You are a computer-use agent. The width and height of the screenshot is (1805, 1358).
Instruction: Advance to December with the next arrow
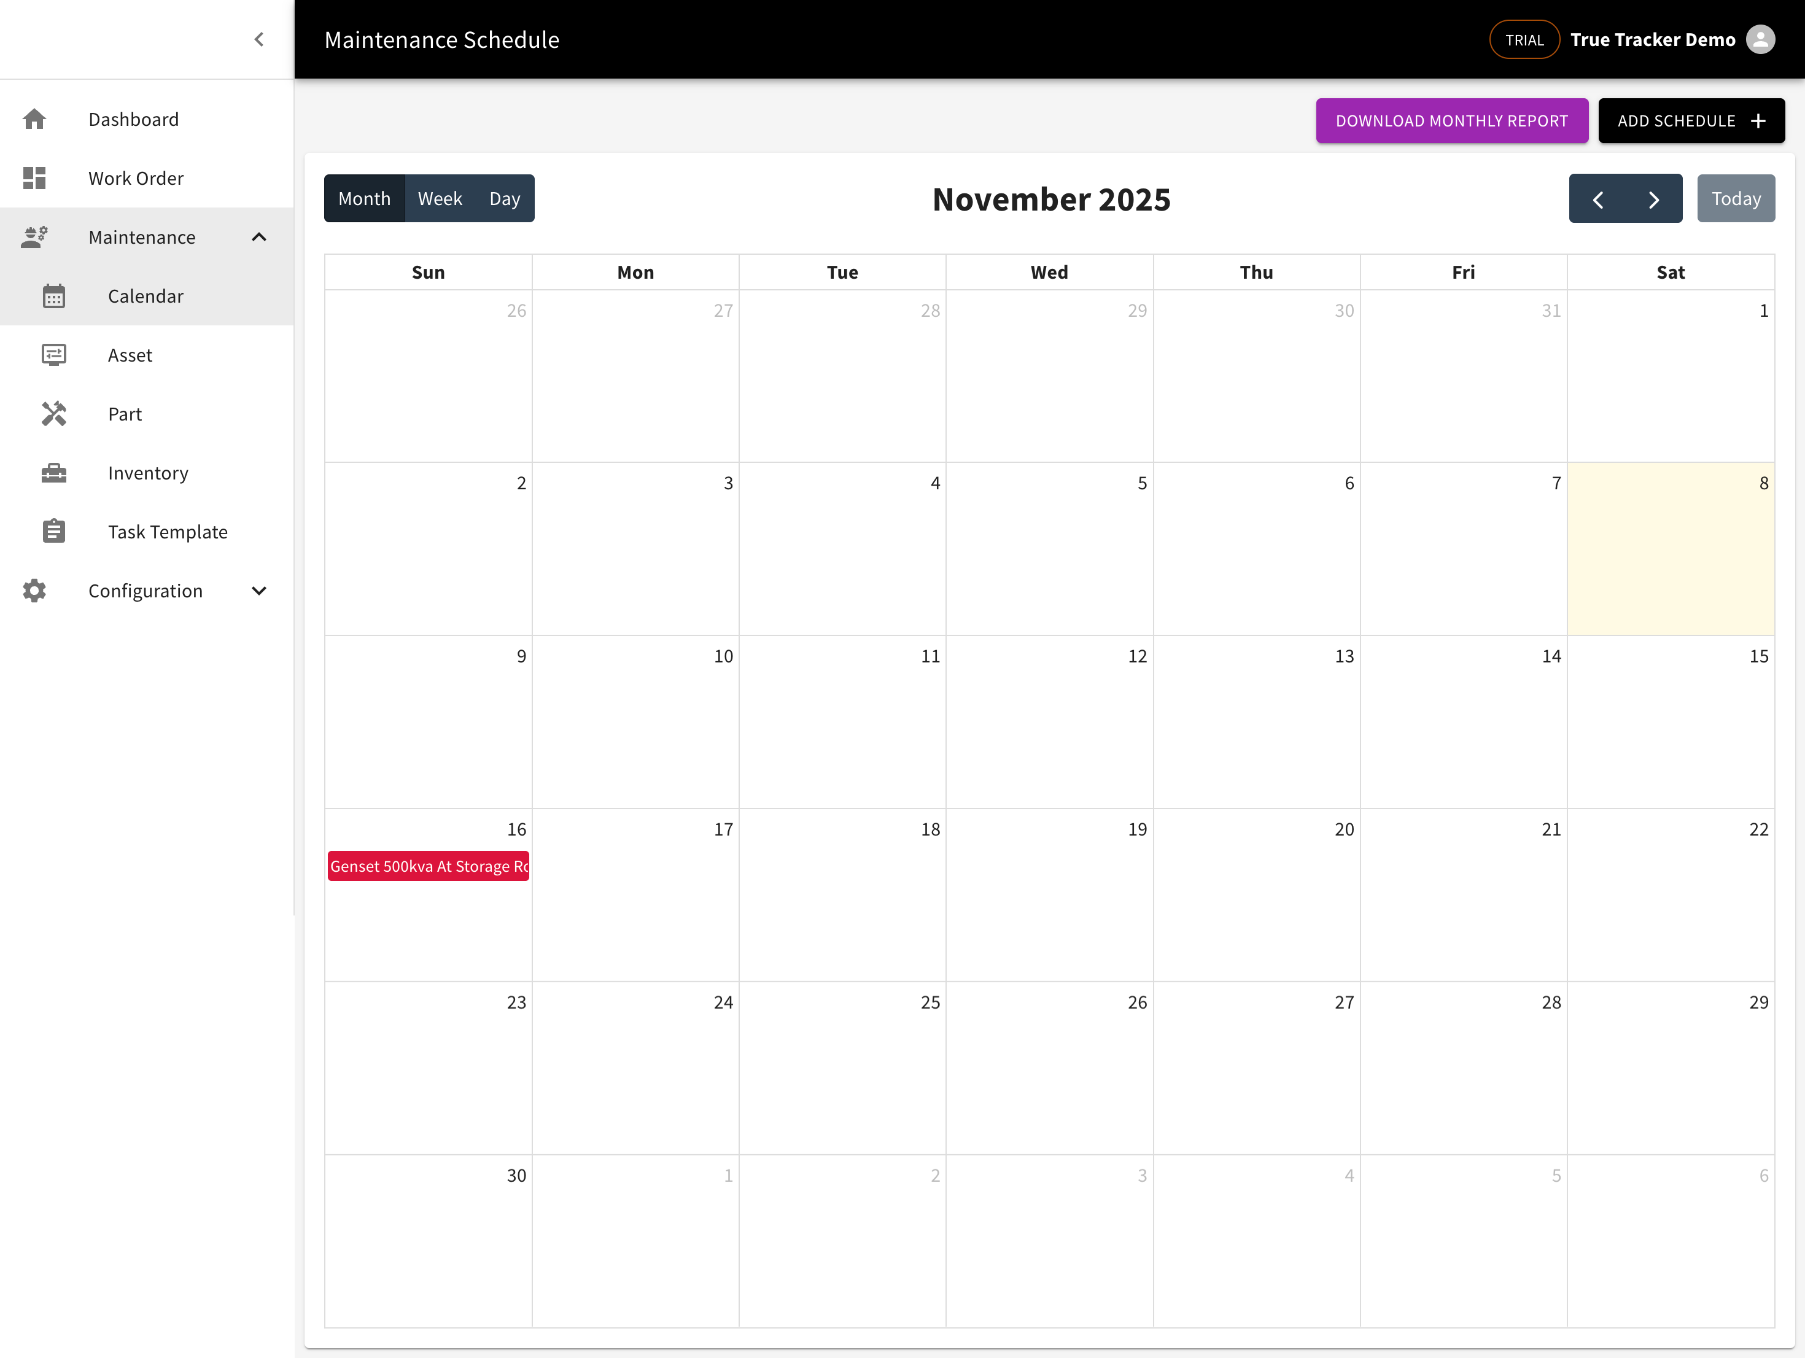point(1654,198)
